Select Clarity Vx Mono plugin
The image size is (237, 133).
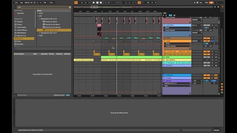coord(51,22)
